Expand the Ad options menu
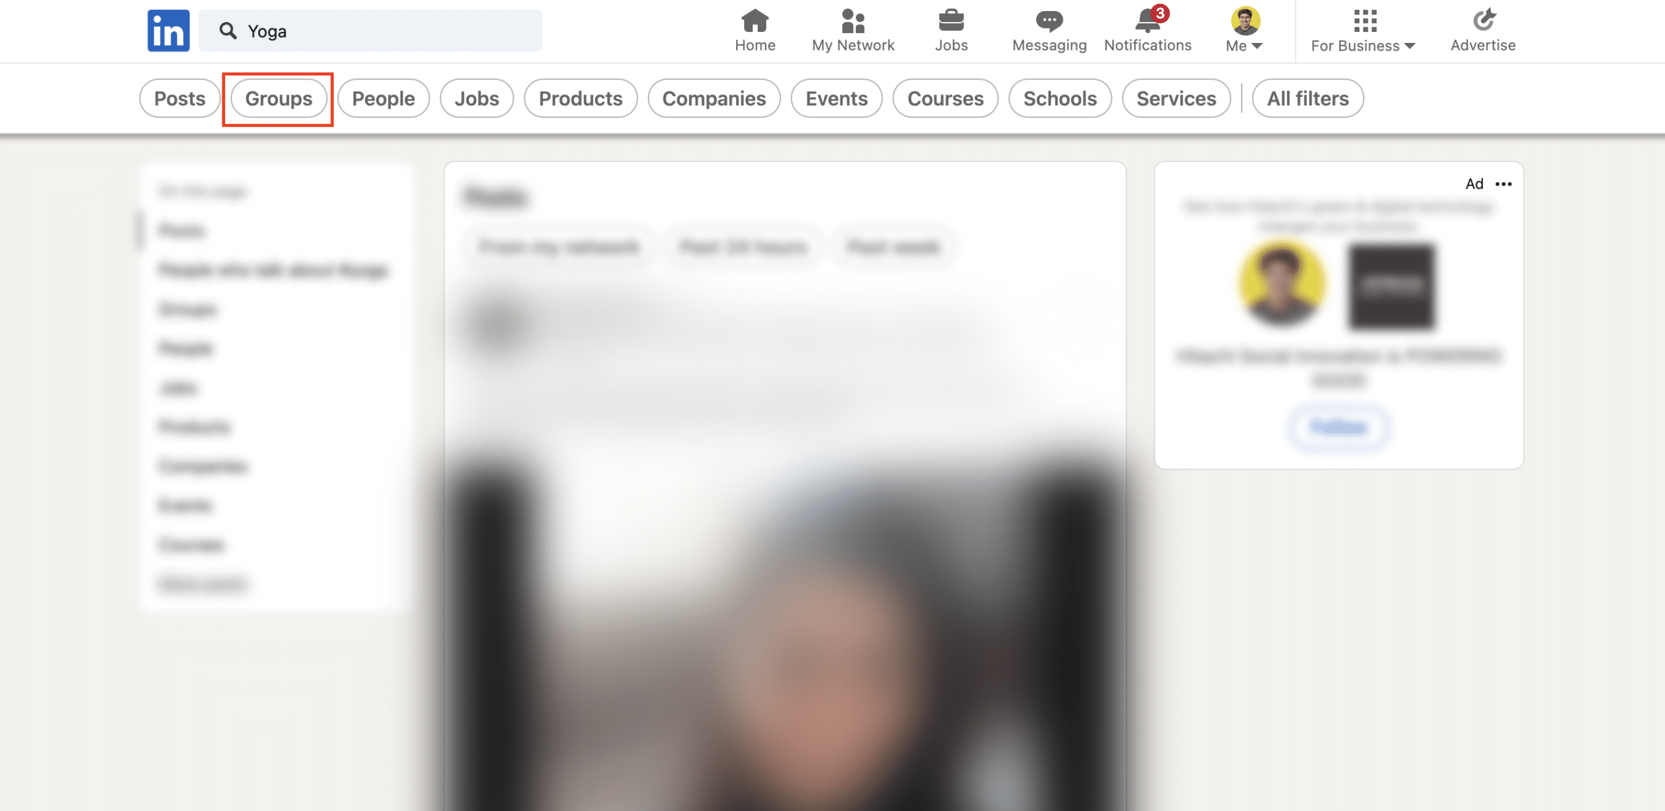This screenshot has height=811, width=1665. point(1502,183)
